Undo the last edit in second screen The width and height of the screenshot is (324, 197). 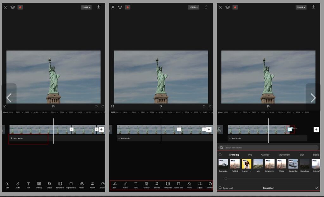pyautogui.click(x=204, y=106)
